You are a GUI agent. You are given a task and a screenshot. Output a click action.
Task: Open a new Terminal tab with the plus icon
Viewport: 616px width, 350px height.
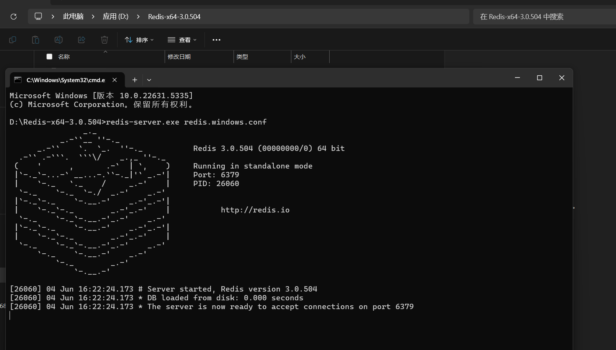[x=134, y=80]
